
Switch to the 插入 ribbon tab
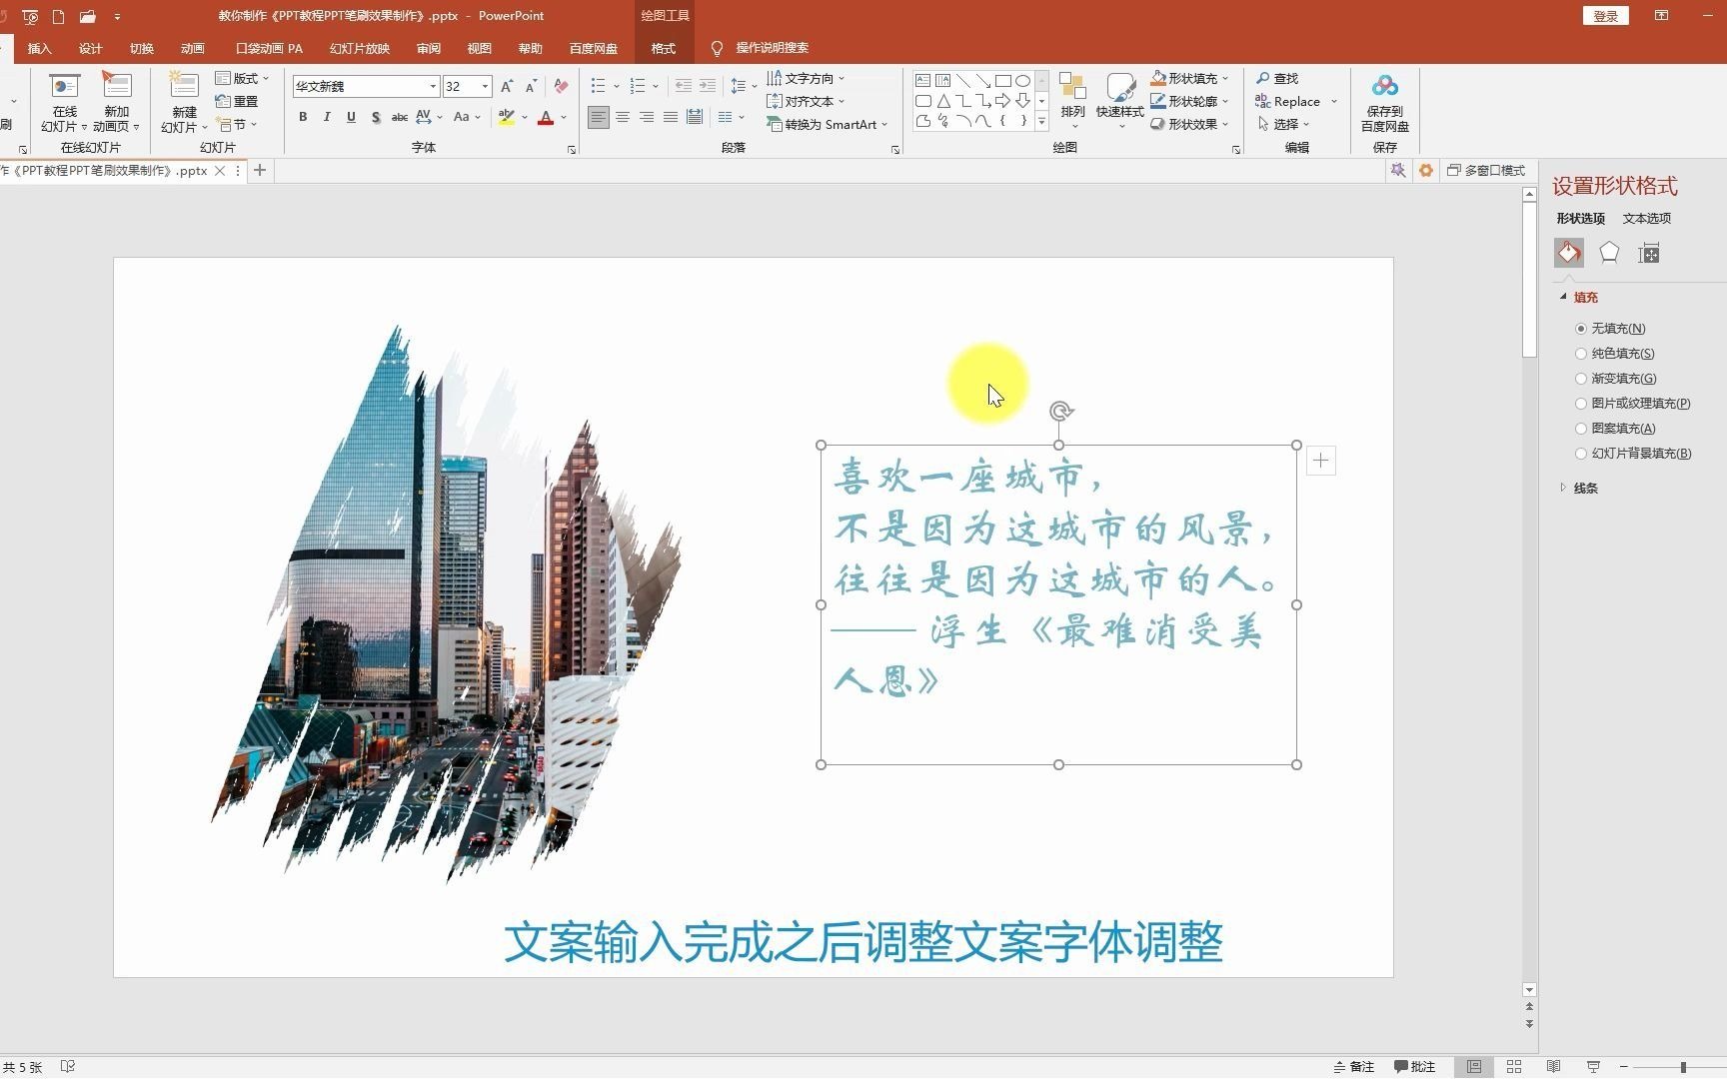(39, 48)
